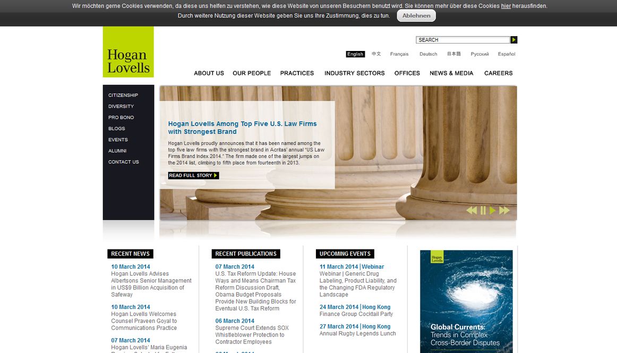Open RECENT NEWS section heading
Viewport: 617px width, 353px height.
point(130,254)
